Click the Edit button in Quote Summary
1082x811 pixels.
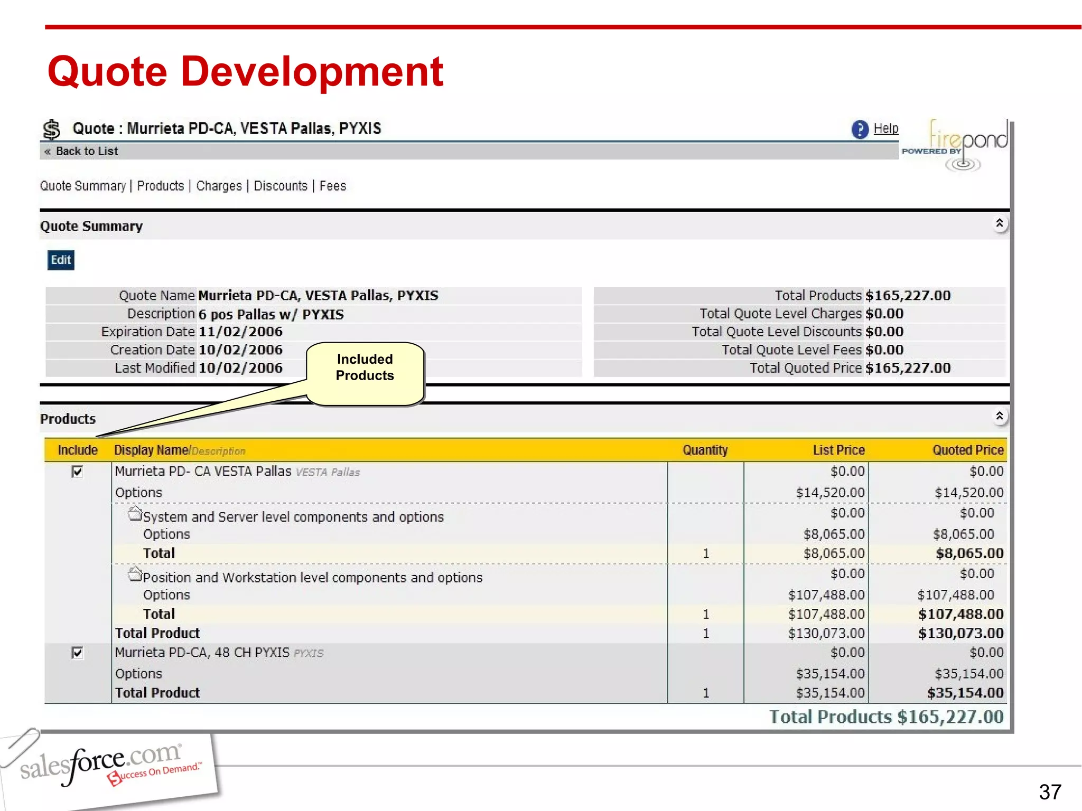click(61, 260)
